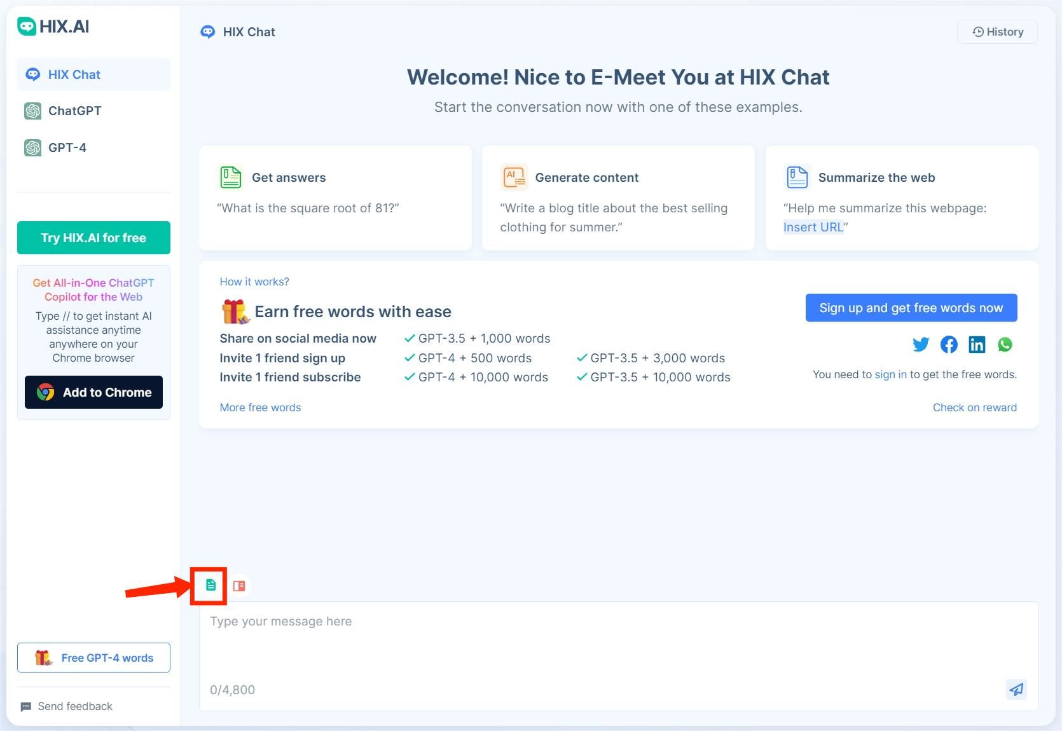The image size is (1062, 731).
Task: Click the paper-plane send icon
Action: [x=1016, y=689]
